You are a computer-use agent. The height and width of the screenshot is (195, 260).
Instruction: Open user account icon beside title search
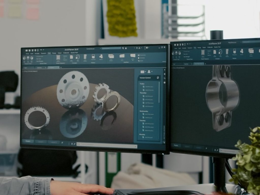126,48
